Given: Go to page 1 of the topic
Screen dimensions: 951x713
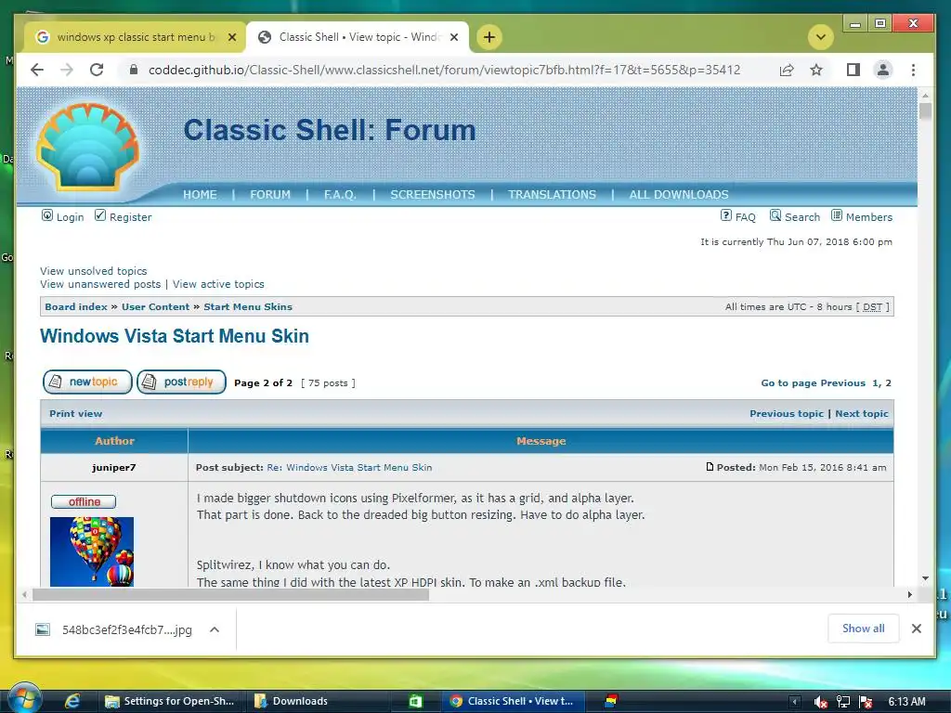Looking at the screenshot, I should [875, 383].
